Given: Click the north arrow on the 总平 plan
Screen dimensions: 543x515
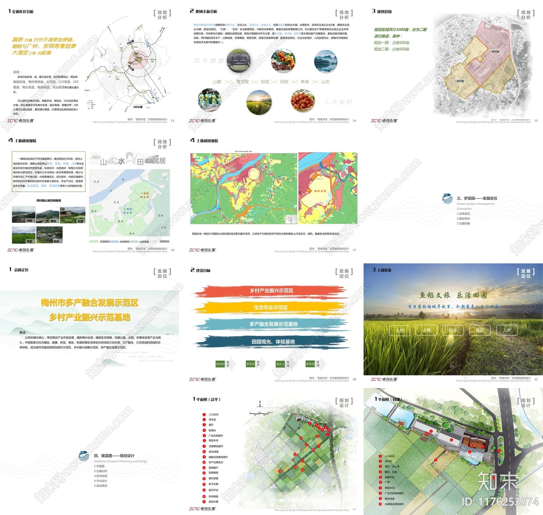Looking at the screenshot, I should 260,404.
